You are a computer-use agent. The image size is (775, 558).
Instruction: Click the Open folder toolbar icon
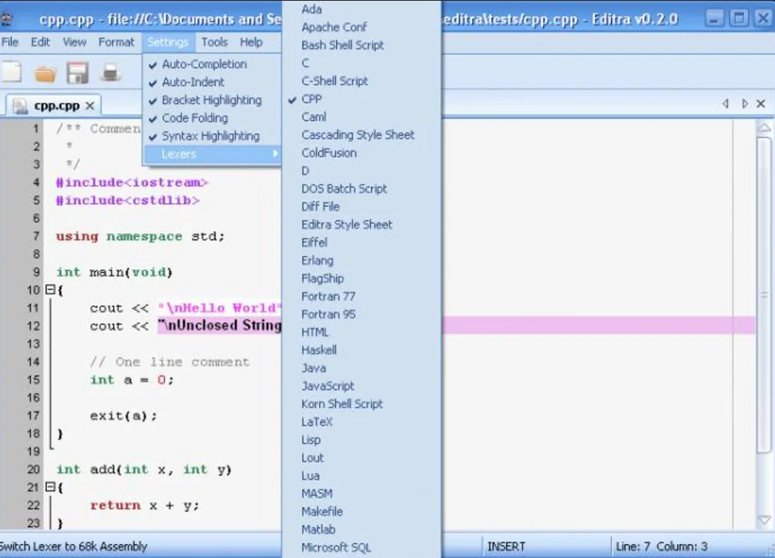click(x=45, y=73)
